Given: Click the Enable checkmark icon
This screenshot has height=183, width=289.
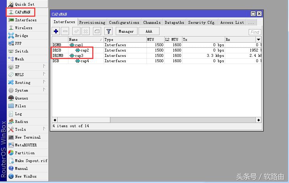Looking at the screenshot, I should (77, 32).
